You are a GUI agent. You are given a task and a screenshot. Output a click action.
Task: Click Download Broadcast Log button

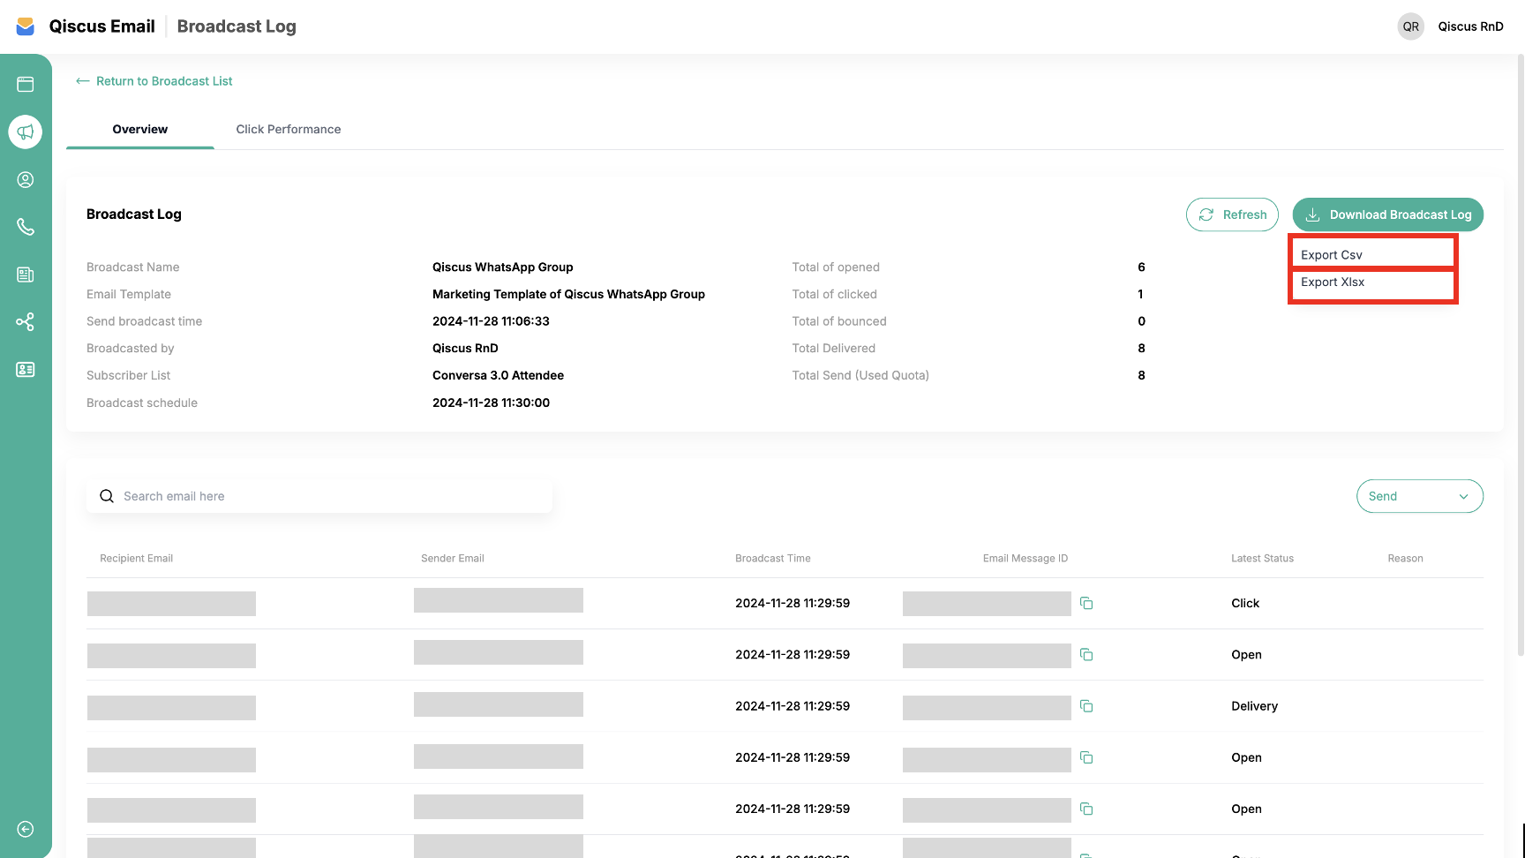[x=1388, y=214]
